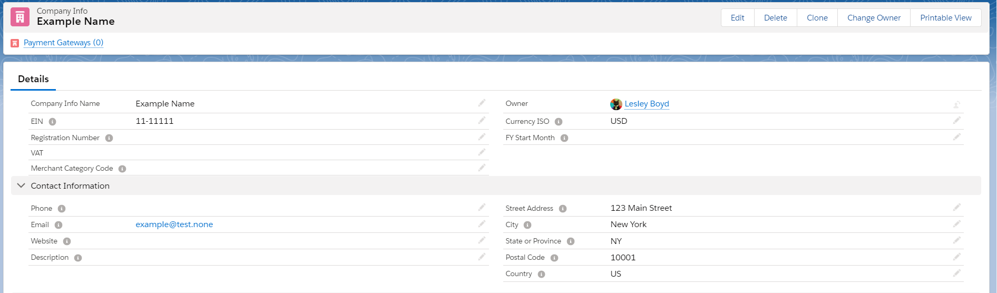997x293 pixels.
Task: Collapse the Contact Information section
Action: (21, 185)
